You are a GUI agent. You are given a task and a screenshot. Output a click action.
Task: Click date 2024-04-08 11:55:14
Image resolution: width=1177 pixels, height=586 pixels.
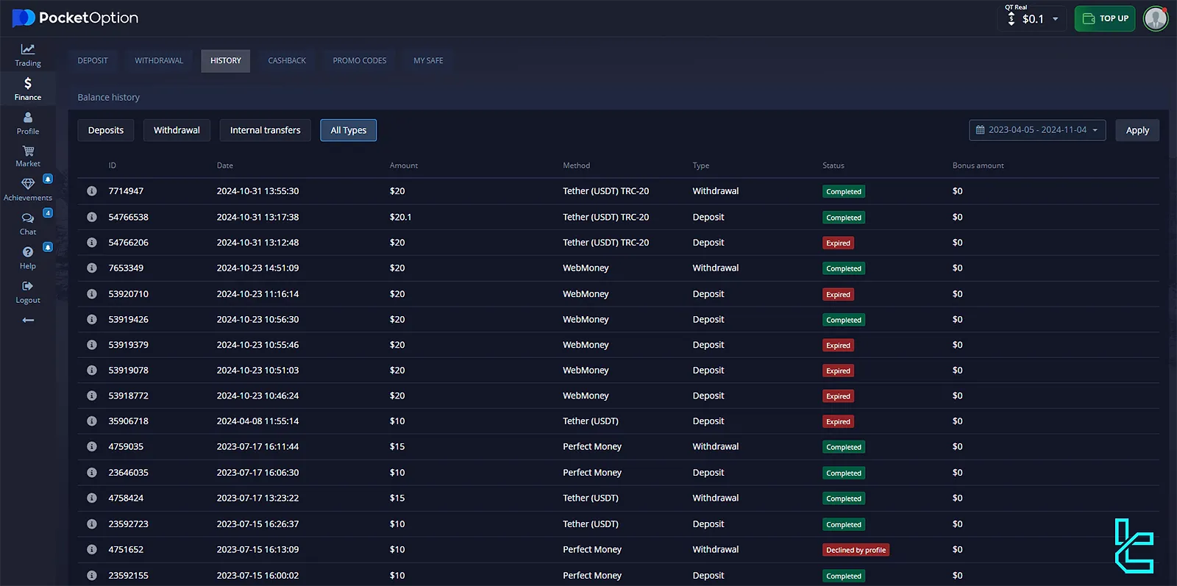click(257, 421)
